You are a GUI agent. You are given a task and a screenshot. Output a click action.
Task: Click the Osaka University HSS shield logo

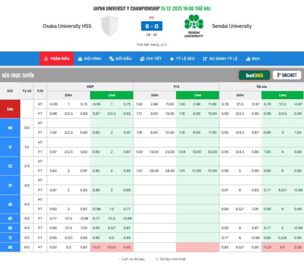click(x=109, y=26)
